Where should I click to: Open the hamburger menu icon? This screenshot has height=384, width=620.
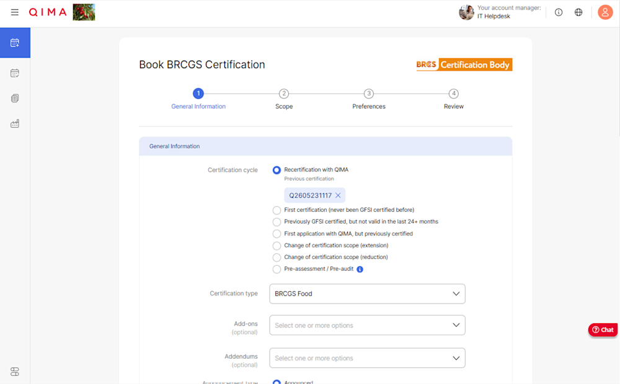point(15,12)
